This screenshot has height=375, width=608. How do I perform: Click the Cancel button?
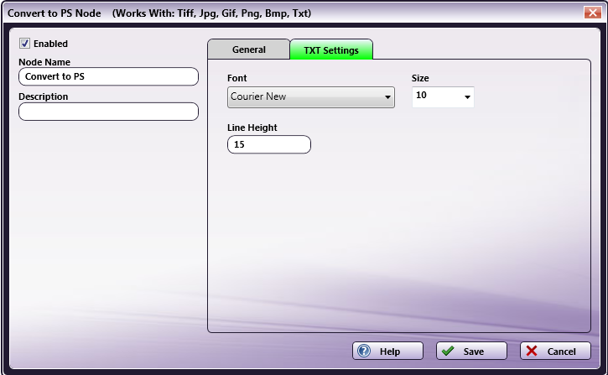(555, 351)
